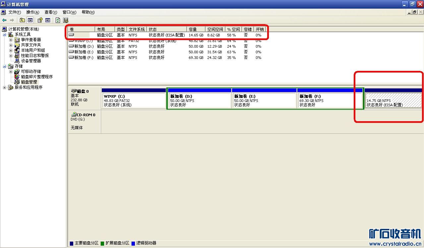The height and width of the screenshot is (248, 424).
Task: Sort by the 卷 column header
Action: pos(82,29)
